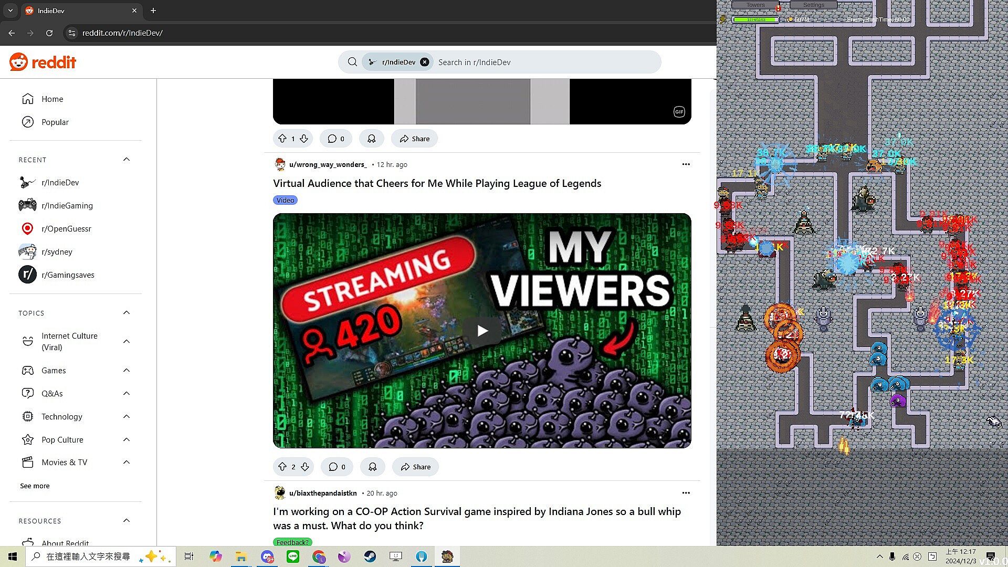Remove the r/IndieDev search filter chip

coord(425,62)
